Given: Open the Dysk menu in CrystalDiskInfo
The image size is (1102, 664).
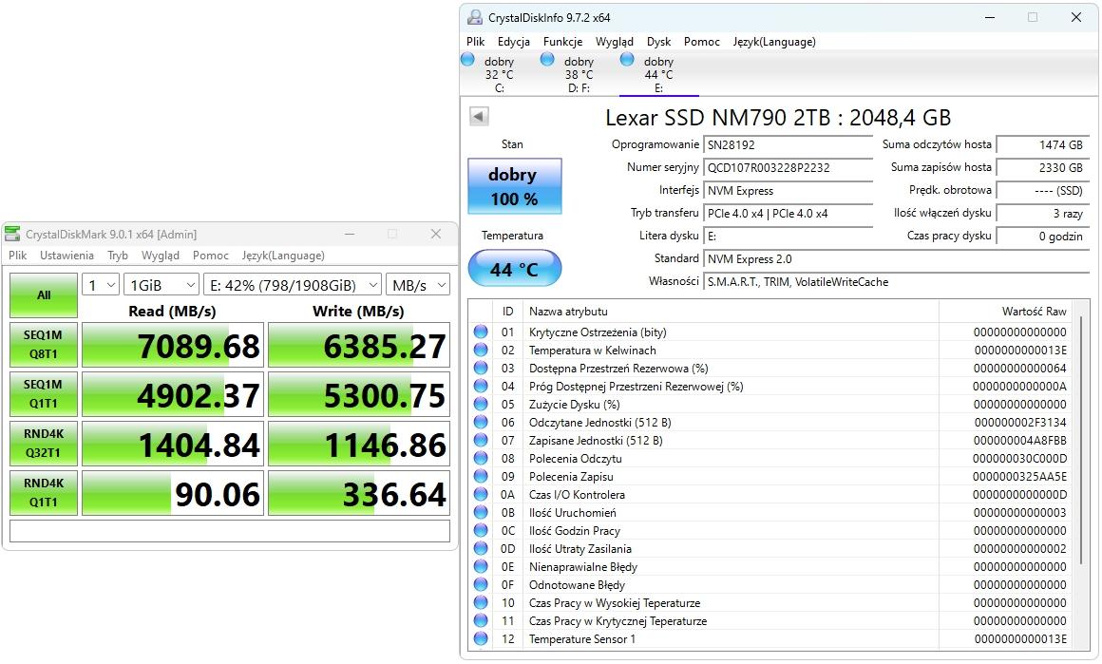Looking at the screenshot, I should click(x=658, y=42).
